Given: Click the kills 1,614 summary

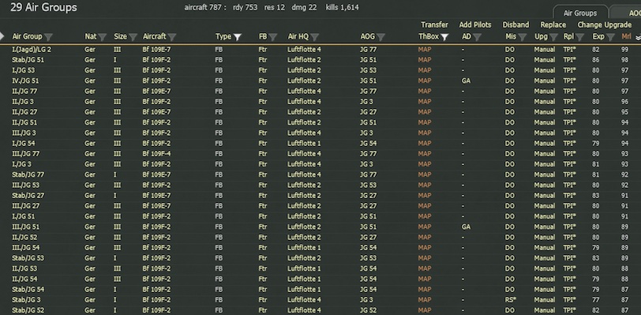Looking at the screenshot, I should coord(342,7).
